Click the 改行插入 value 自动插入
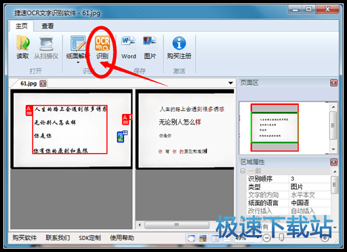 click(310, 211)
